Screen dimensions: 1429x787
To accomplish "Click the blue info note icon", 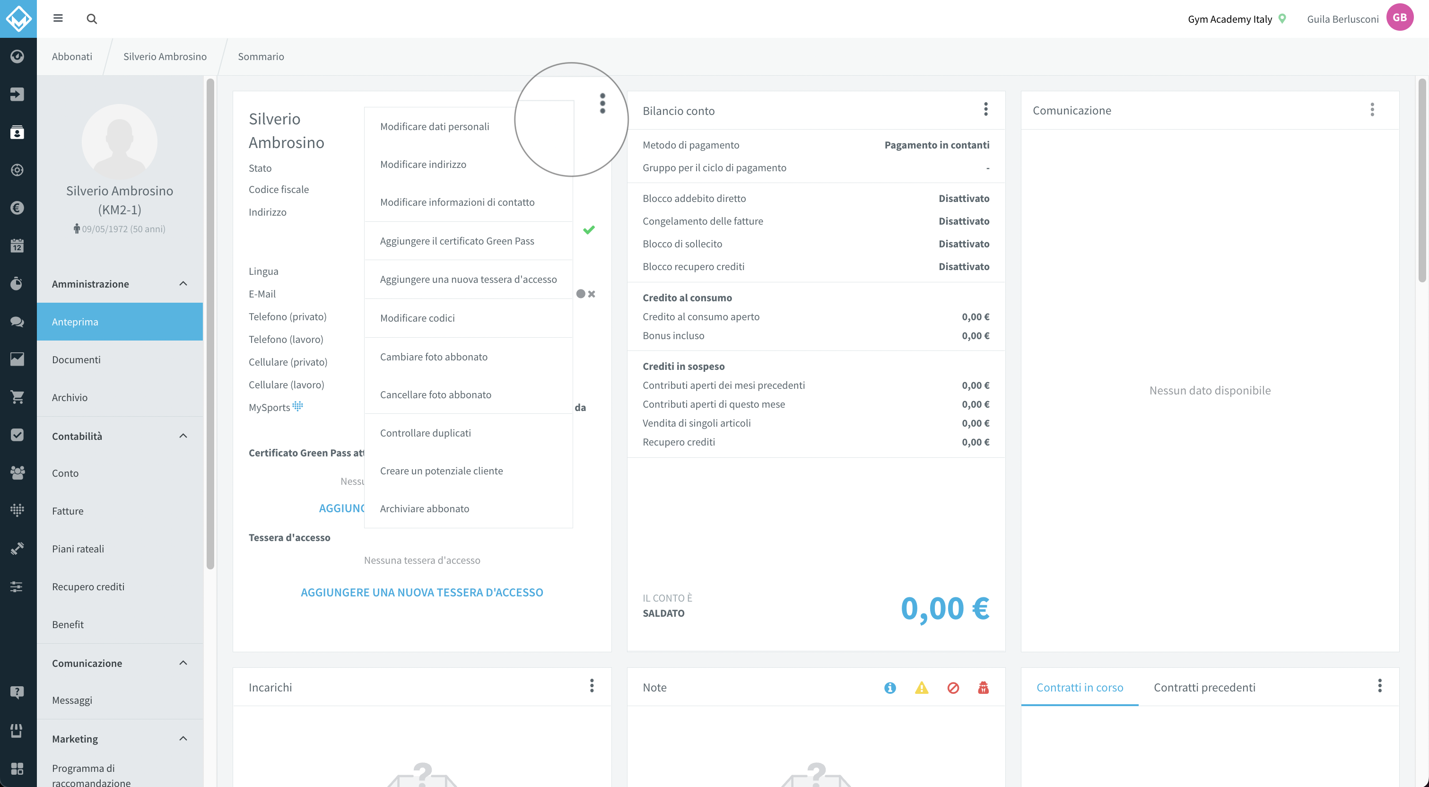I will pyautogui.click(x=890, y=688).
